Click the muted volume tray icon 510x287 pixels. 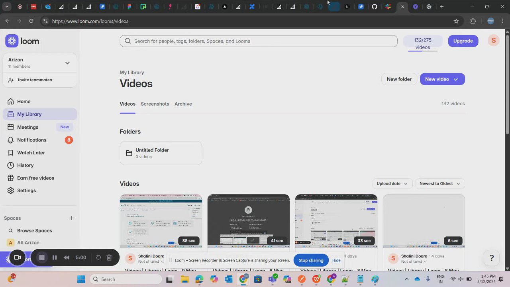(x=461, y=279)
